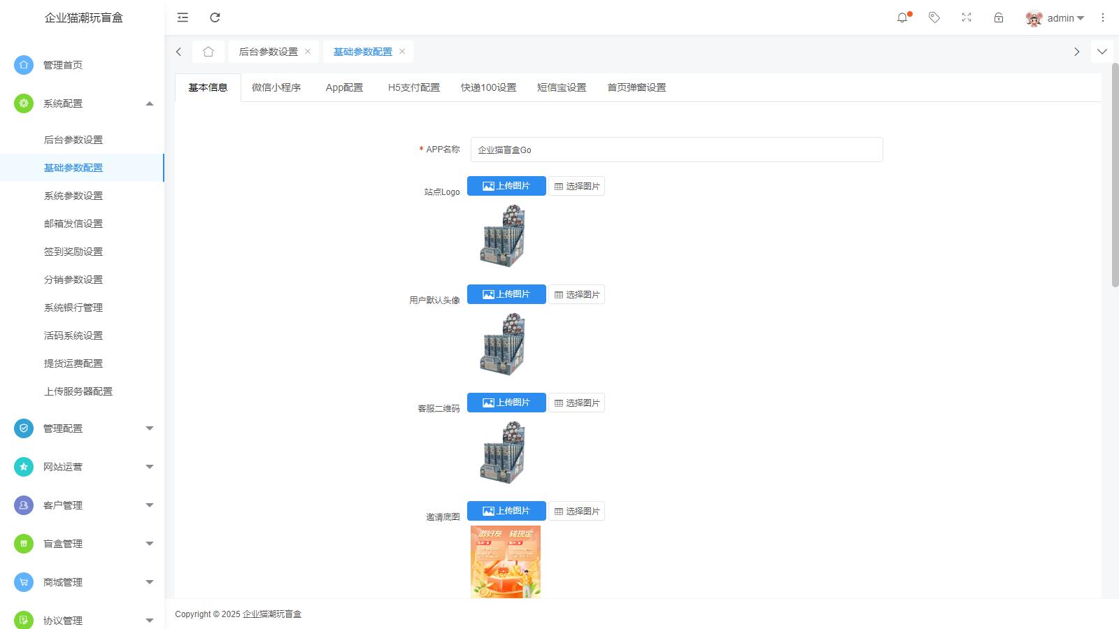The width and height of the screenshot is (1119, 629).
Task: Open the admin user dropdown
Action: (x=1055, y=18)
